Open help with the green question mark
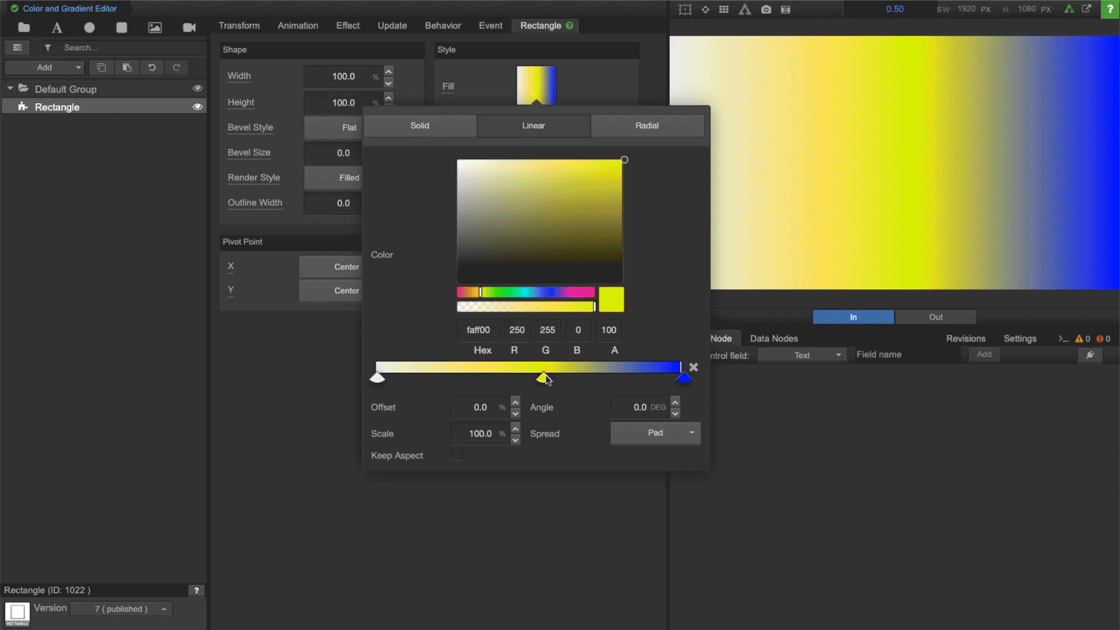This screenshot has width=1120, height=630. 1110,9
